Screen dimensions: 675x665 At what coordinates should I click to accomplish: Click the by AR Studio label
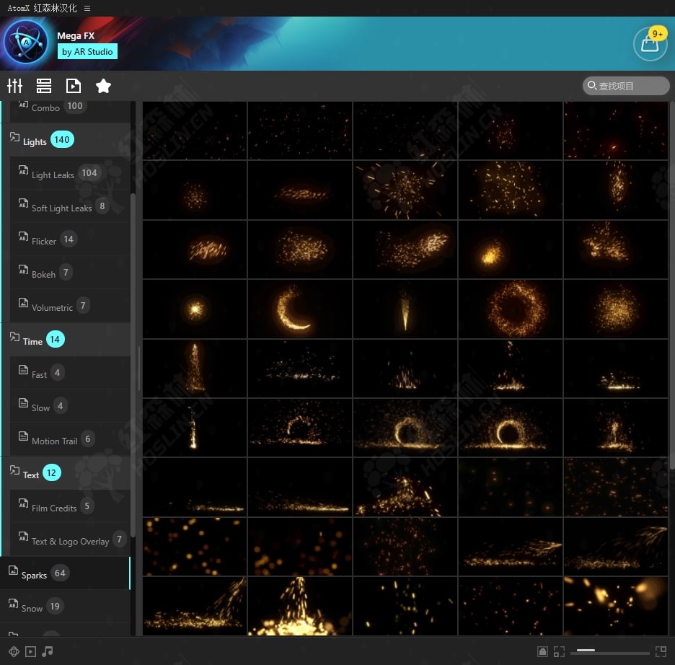pyautogui.click(x=87, y=52)
